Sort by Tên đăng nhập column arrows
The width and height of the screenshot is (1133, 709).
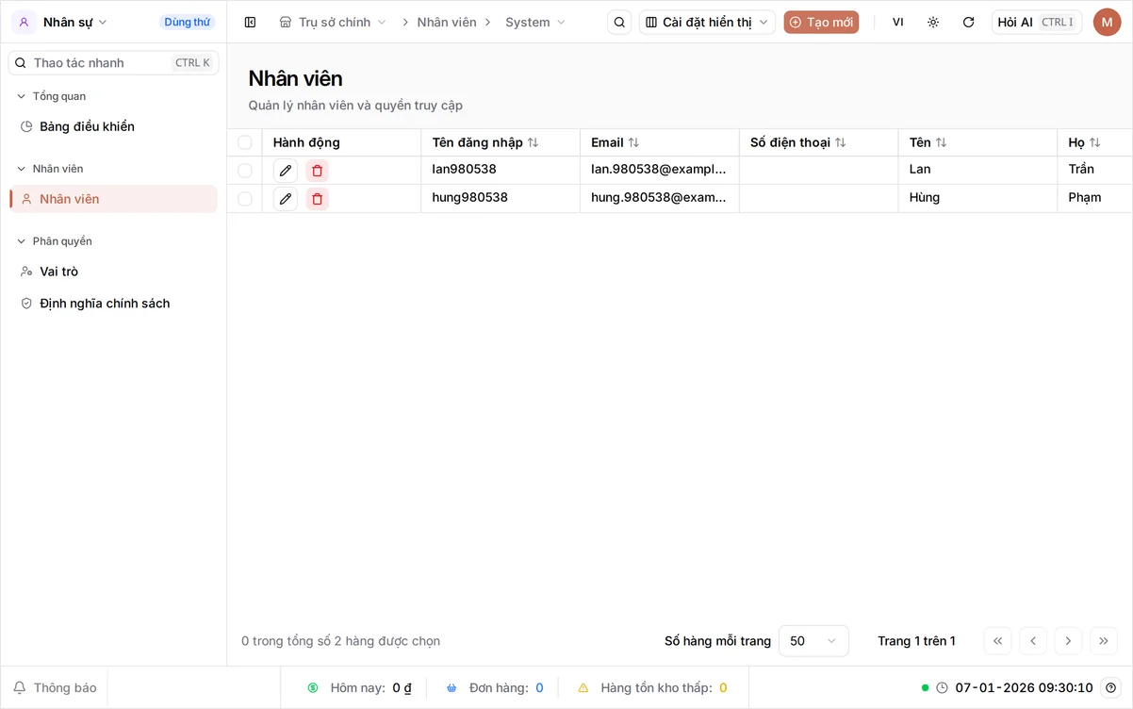click(x=533, y=142)
